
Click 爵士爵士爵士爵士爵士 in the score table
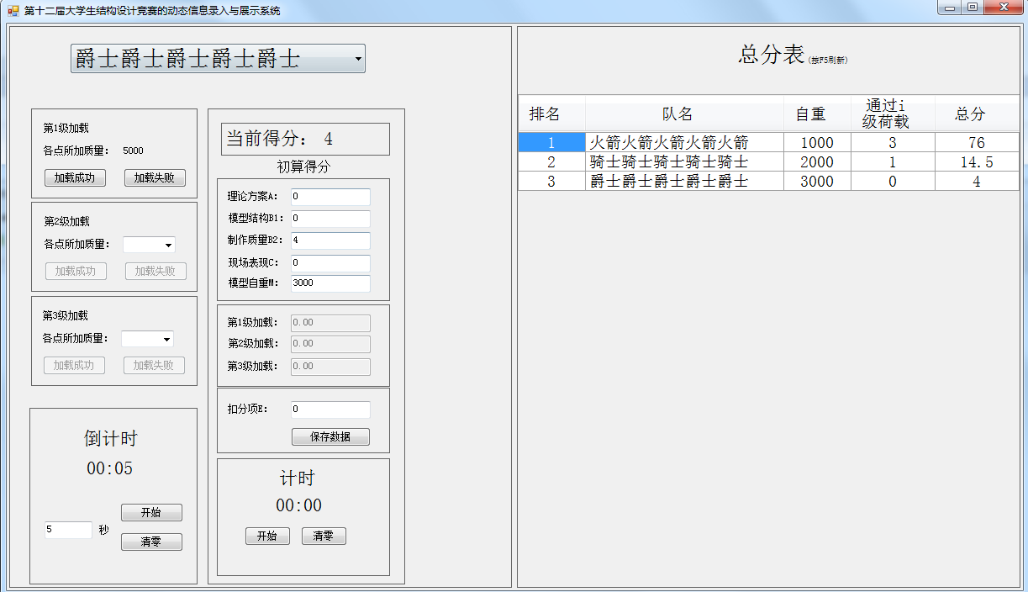[x=684, y=181]
